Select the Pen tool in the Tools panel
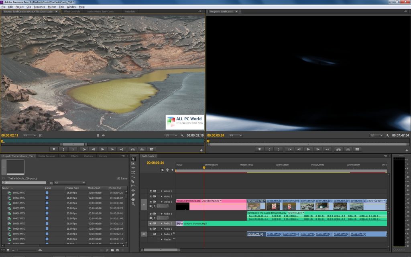411x257 pixels. (133, 195)
